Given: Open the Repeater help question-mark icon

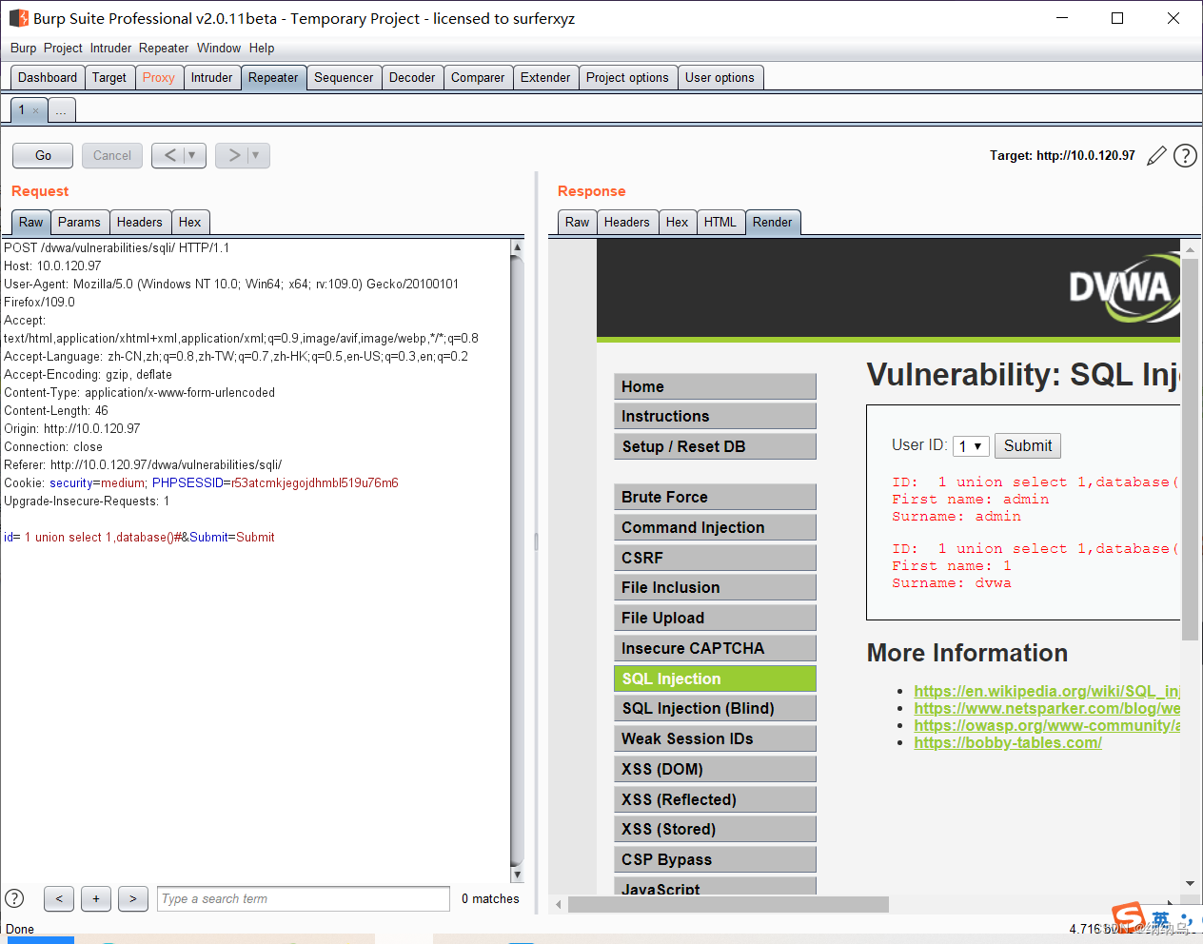Looking at the screenshot, I should tap(1185, 156).
